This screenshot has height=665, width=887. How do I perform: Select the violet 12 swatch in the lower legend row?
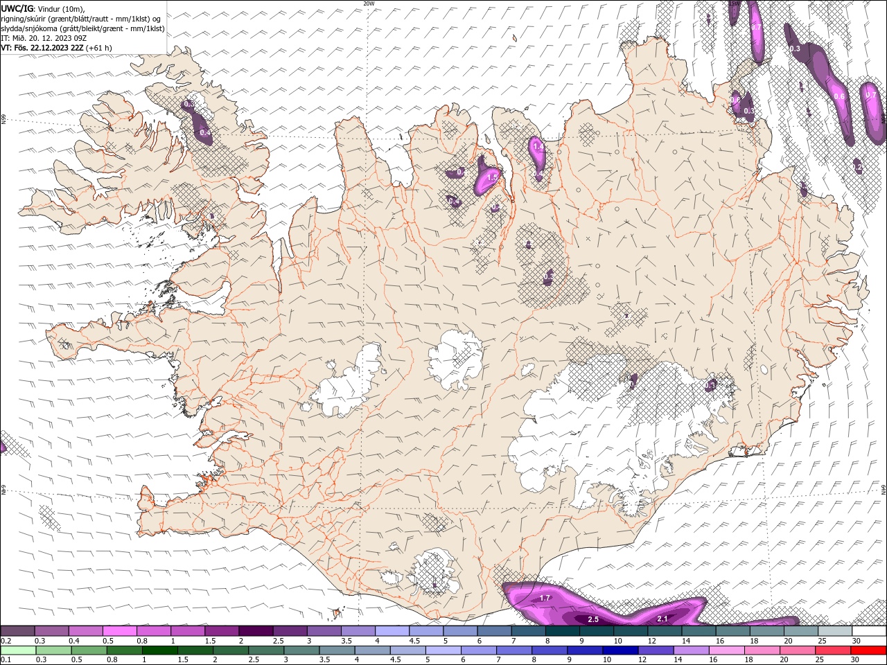655,650
